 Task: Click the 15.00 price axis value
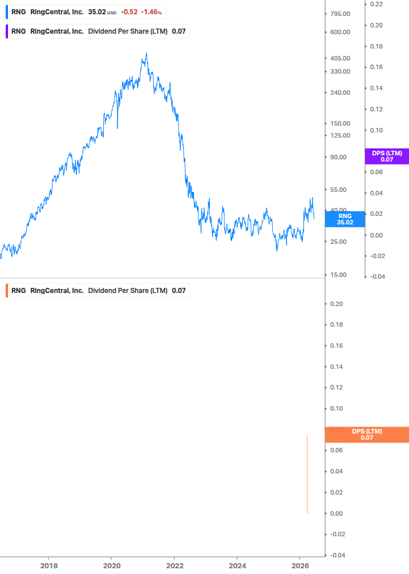pyautogui.click(x=338, y=275)
